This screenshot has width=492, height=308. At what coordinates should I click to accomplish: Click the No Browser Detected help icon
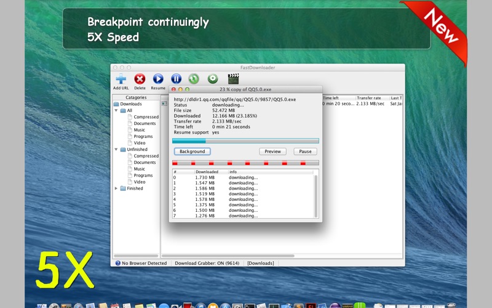pyautogui.click(x=117, y=263)
